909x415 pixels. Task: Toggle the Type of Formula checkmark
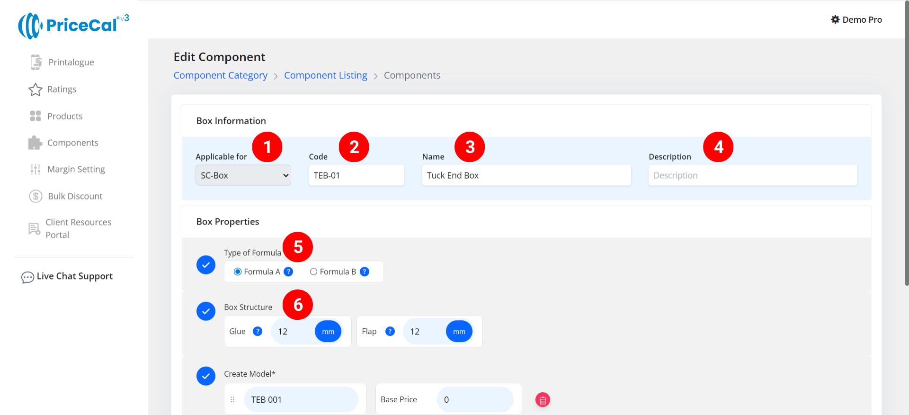pyautogui.click(x=206, y=265)
